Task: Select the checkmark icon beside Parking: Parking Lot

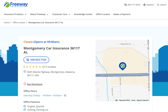Action: [25, 109]
